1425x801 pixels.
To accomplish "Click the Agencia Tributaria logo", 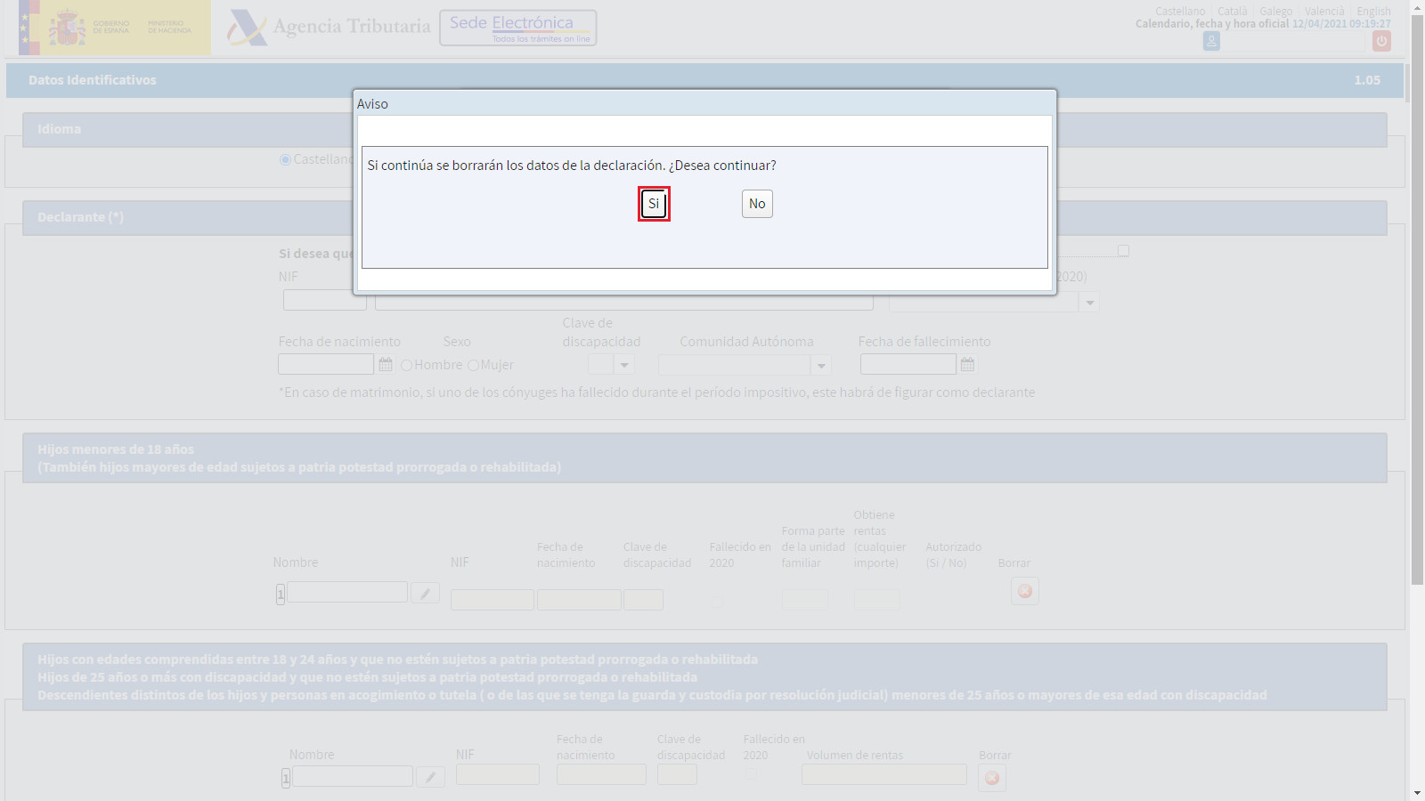I will [328, 27].
